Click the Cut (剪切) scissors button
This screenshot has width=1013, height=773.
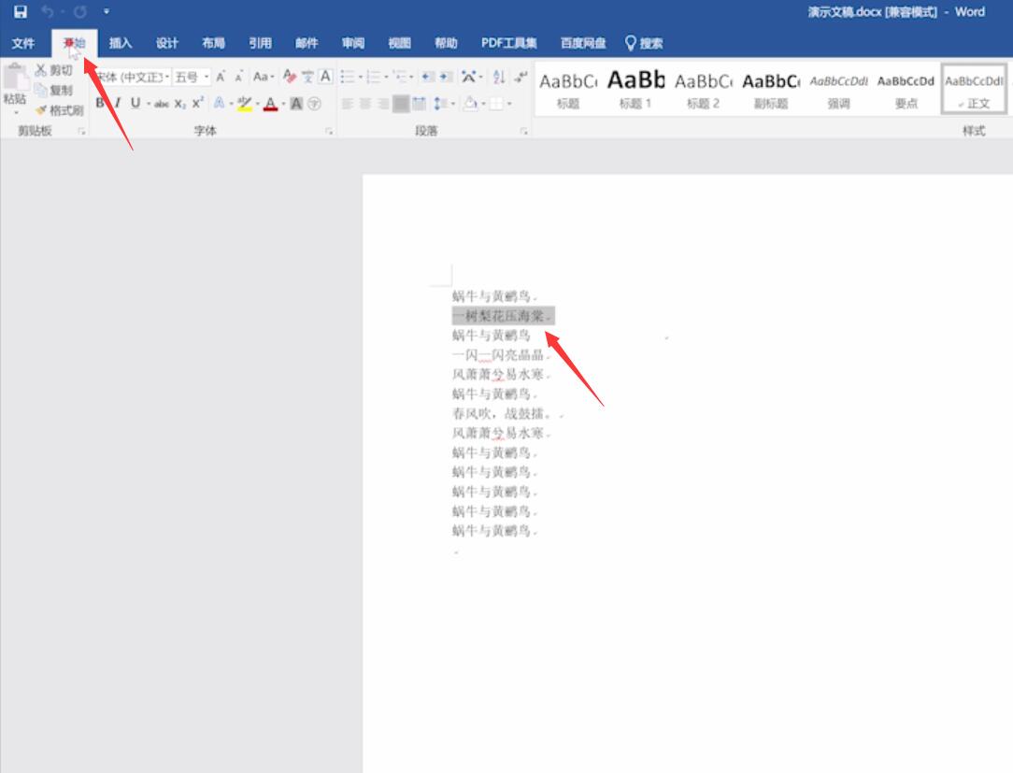pos(53,70)
